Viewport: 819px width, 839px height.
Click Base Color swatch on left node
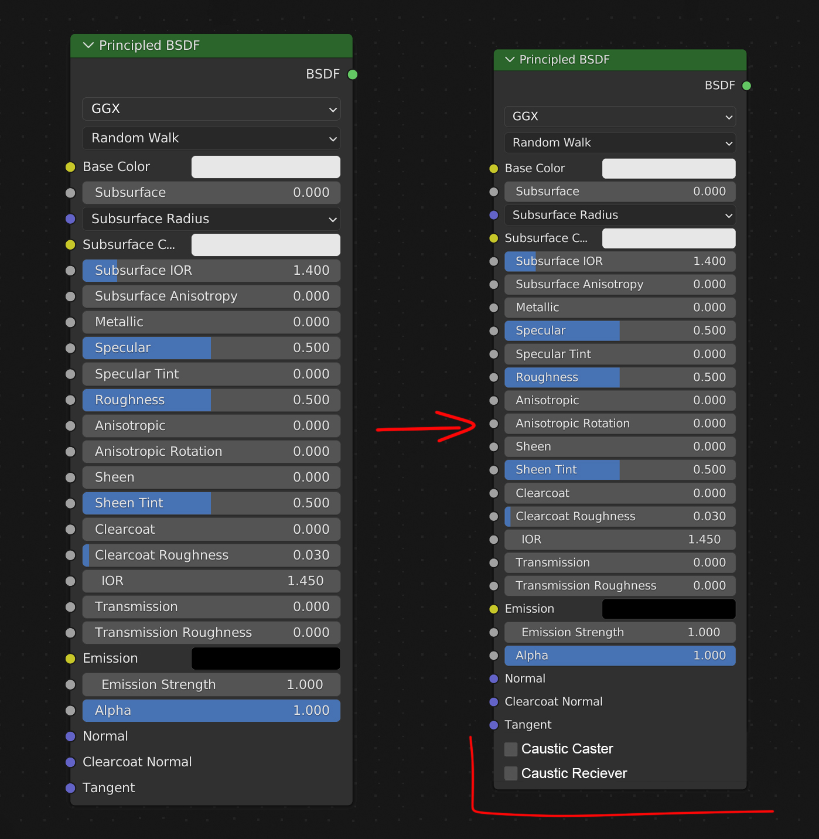click(266, 167)
